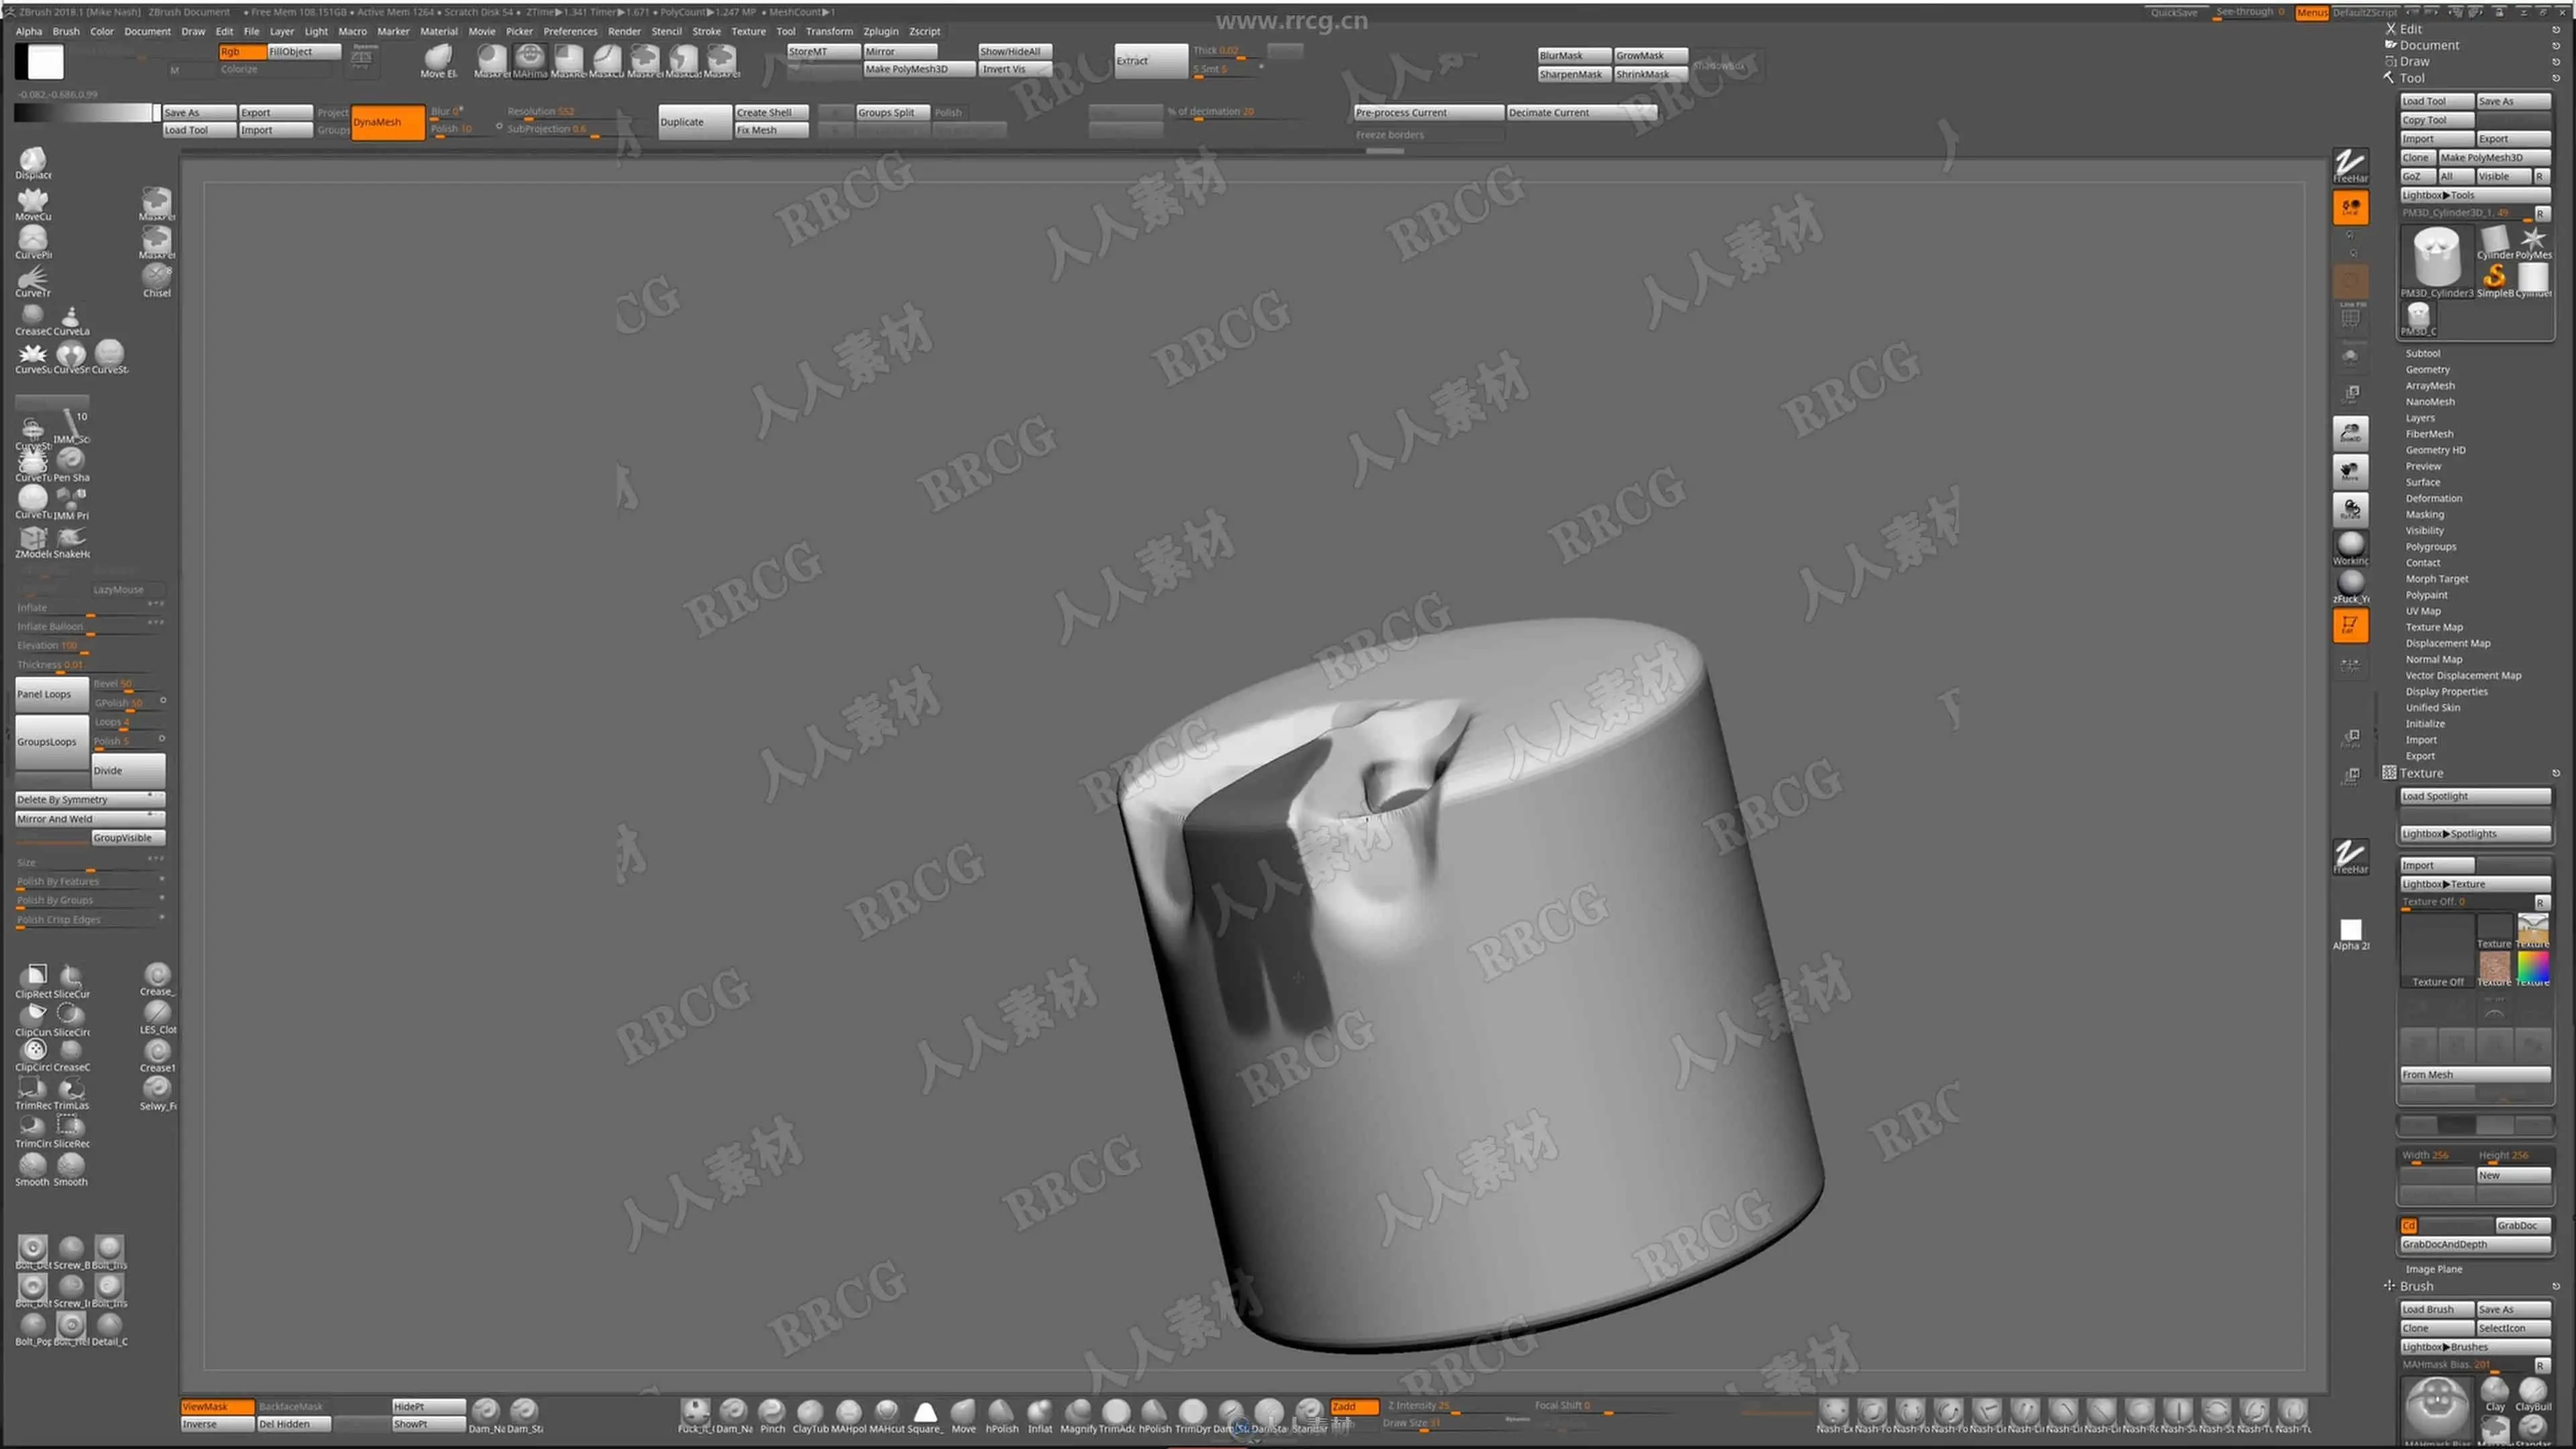The width and height of the screenshot is (2576, 1449).
Task: Select the Displace brush icon
Action: tap(33, 160)
